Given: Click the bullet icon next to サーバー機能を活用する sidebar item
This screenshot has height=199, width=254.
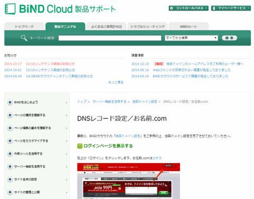Looking at the screenshot, I should (10, 167).
